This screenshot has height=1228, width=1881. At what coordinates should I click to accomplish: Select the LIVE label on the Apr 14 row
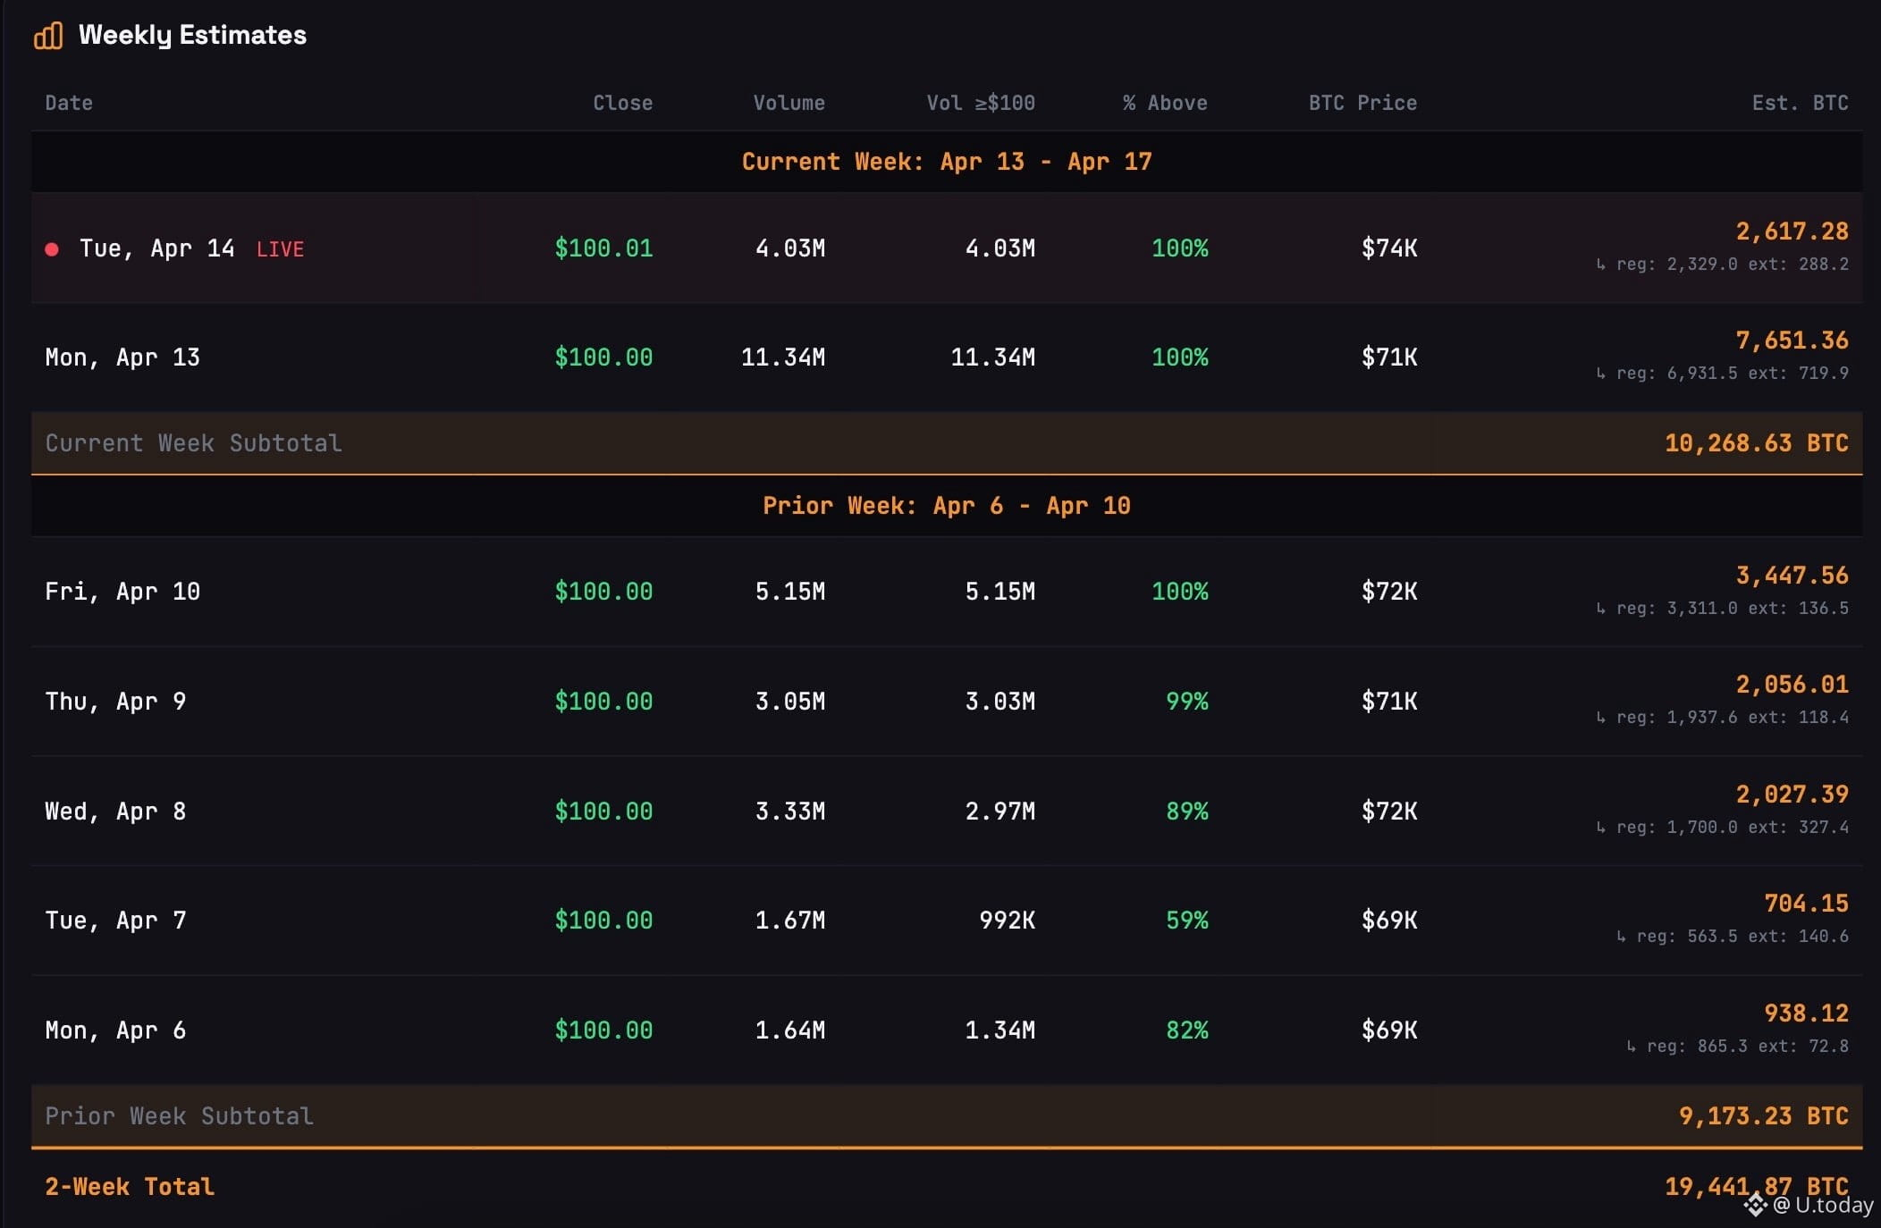[280, 249]
